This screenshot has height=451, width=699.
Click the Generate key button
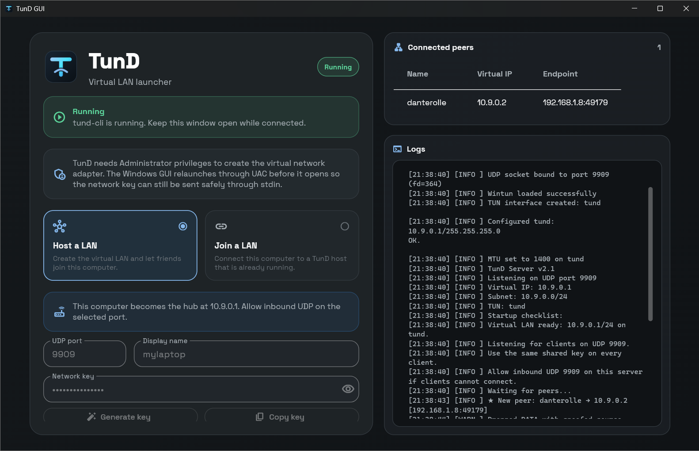(x=120, y=415)
